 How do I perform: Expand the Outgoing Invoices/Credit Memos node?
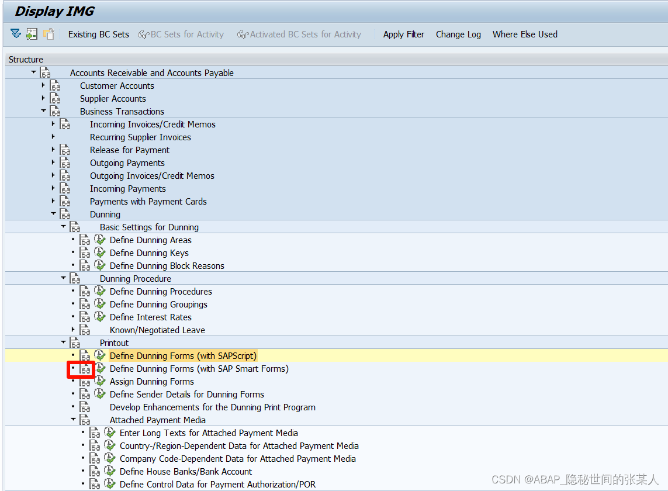point(53,175)
